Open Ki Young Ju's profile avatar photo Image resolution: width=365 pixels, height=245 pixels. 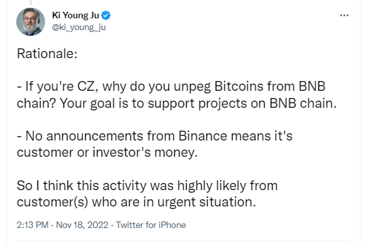(31, 22)
